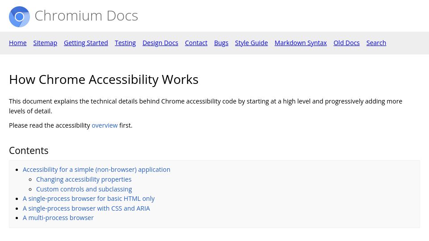Open the Home nav link
This screenshot has height=241, width=429.
pos(18,43)
